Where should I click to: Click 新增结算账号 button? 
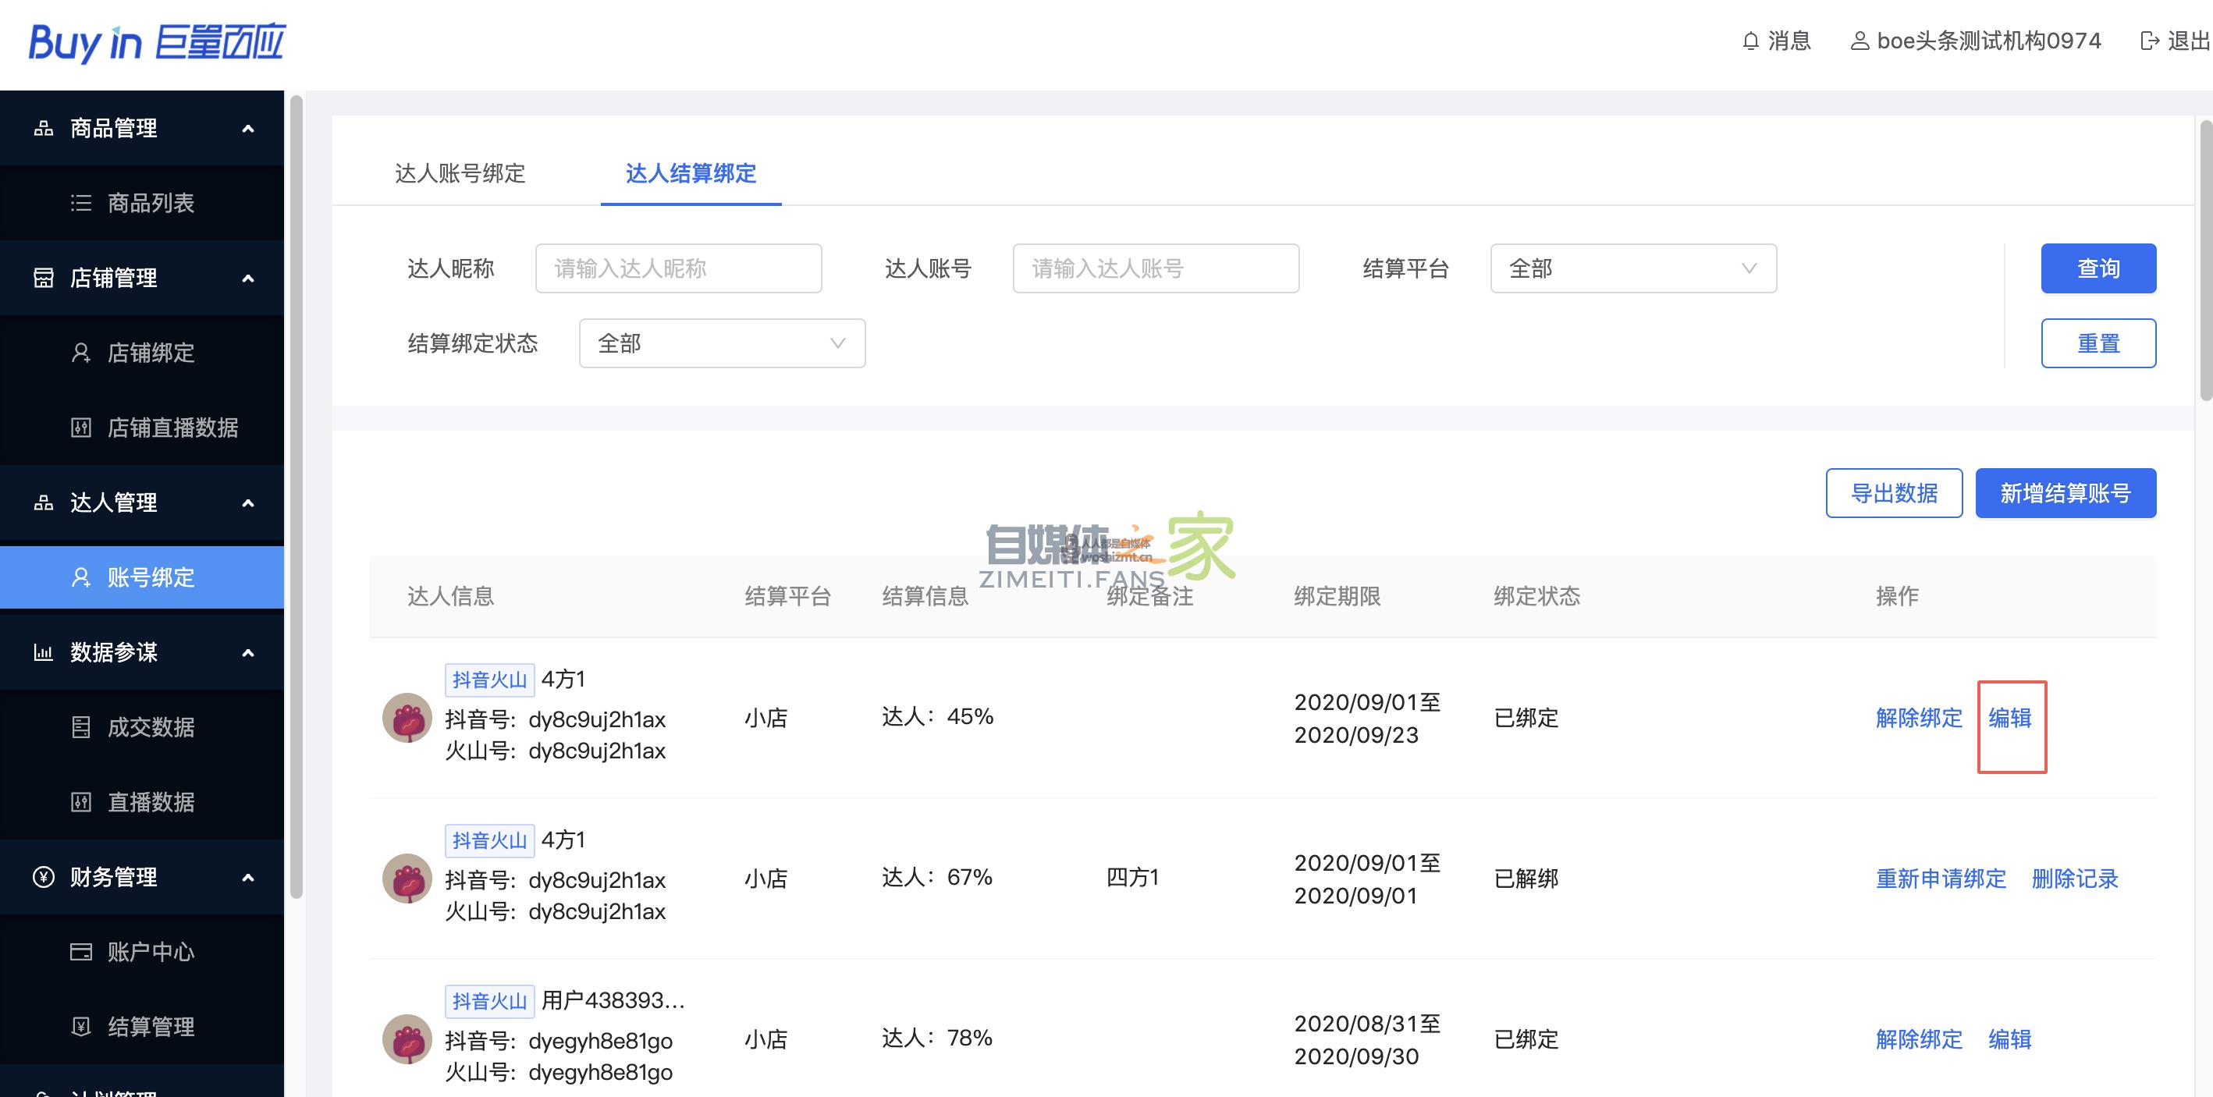2066,493
